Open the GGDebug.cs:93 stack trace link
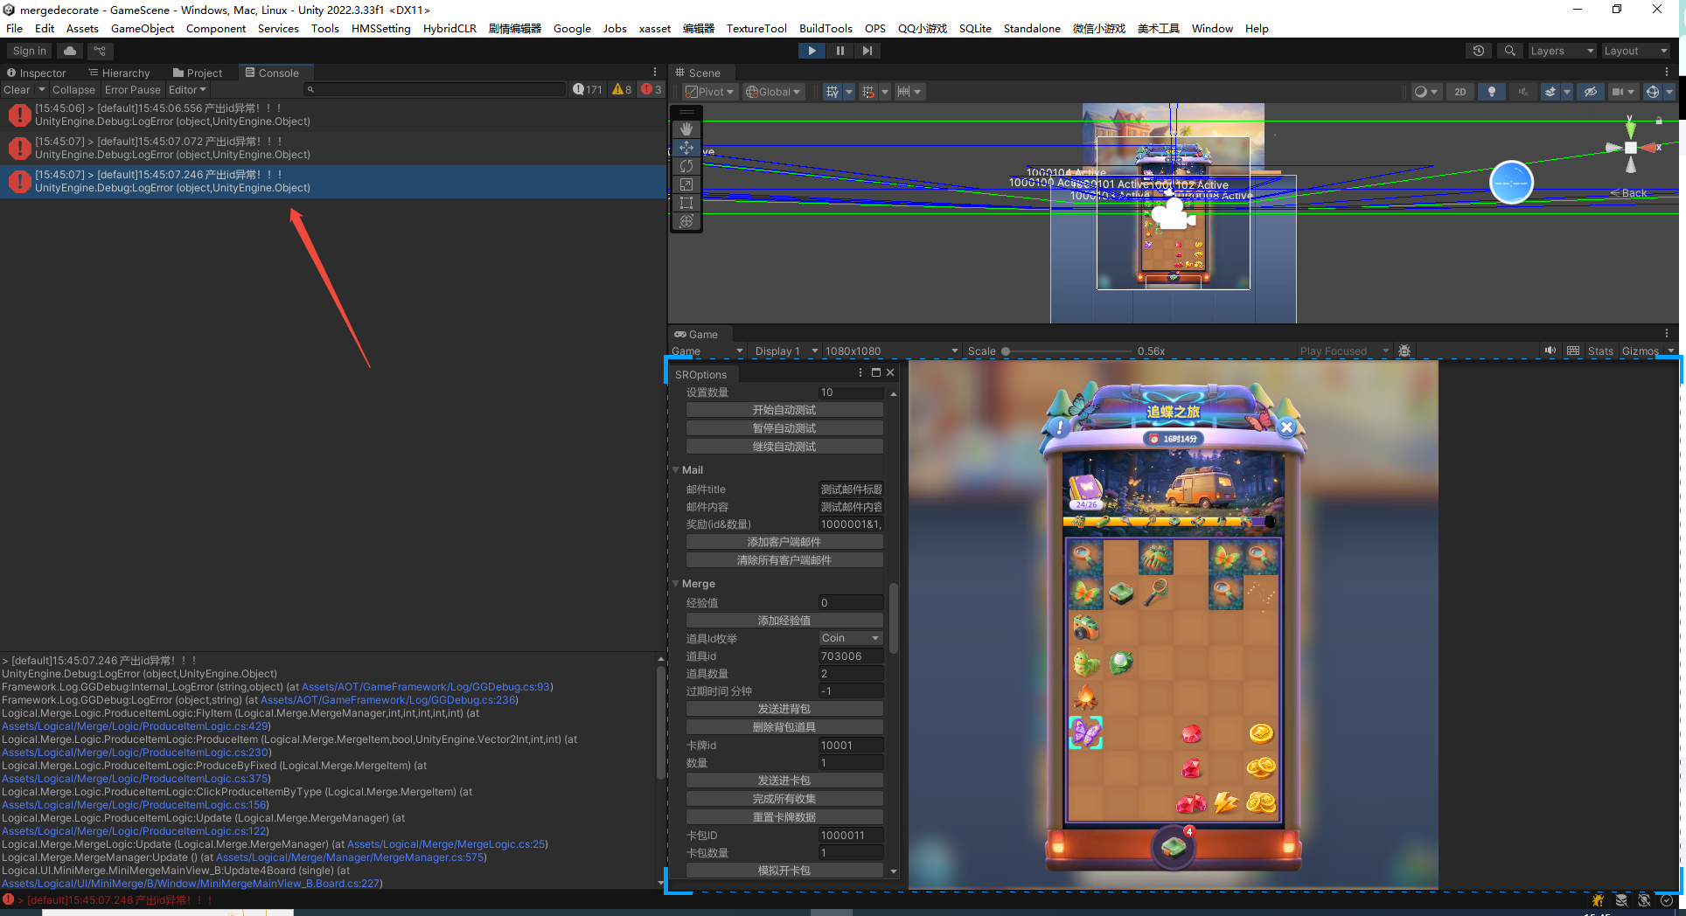 click(426, 687)
